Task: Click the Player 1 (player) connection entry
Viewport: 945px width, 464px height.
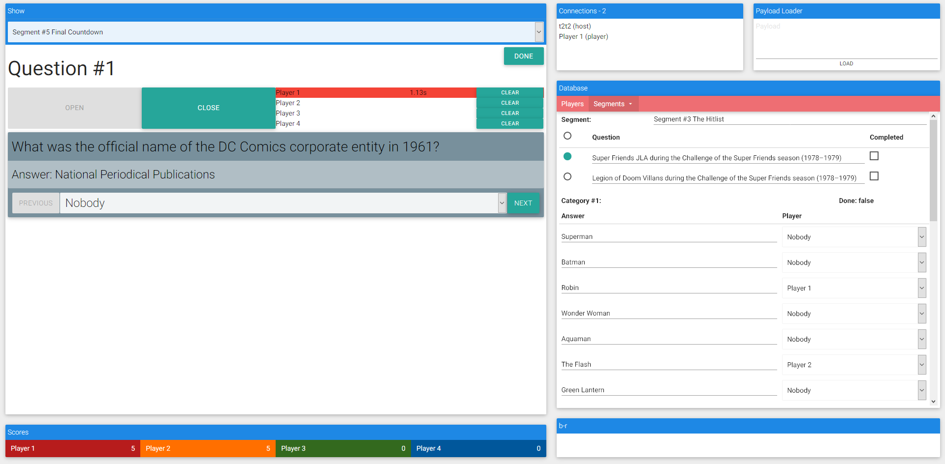Action: click(x=584, y=36)
